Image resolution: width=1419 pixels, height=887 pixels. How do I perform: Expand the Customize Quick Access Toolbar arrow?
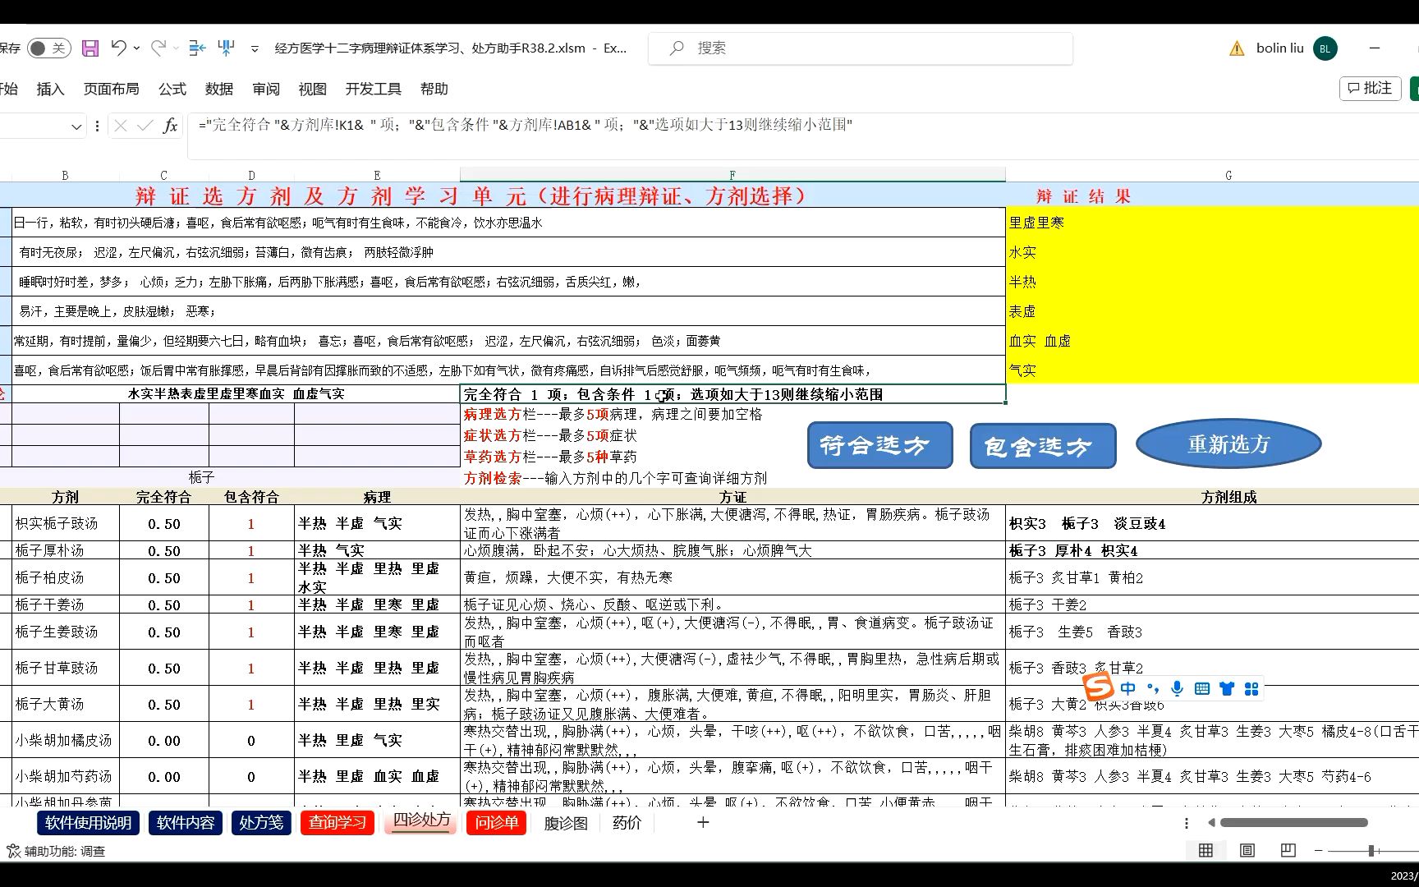(255, 49)
